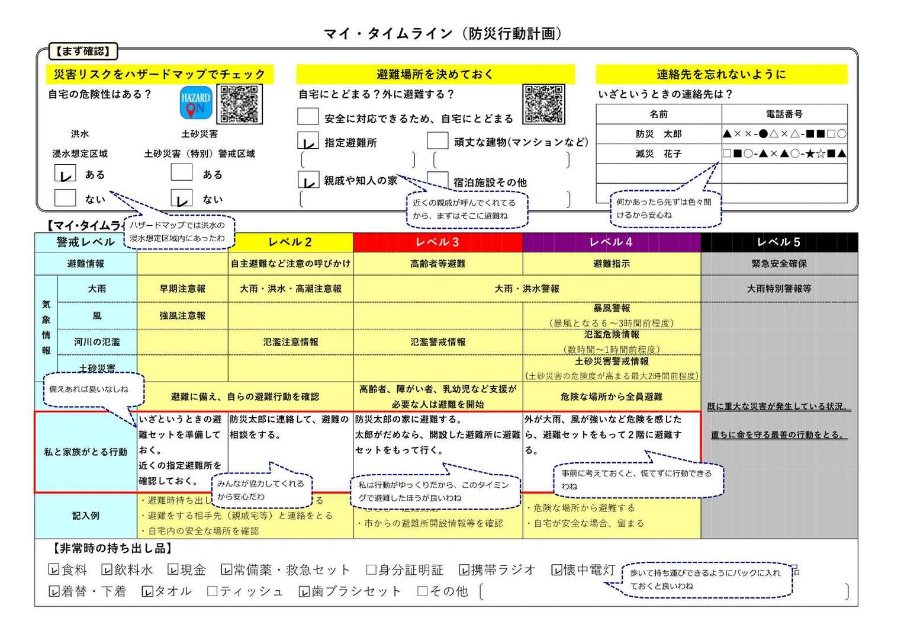
Task: Click the 大雨特別警報等 cell
Action: click(x=779, y=289)
